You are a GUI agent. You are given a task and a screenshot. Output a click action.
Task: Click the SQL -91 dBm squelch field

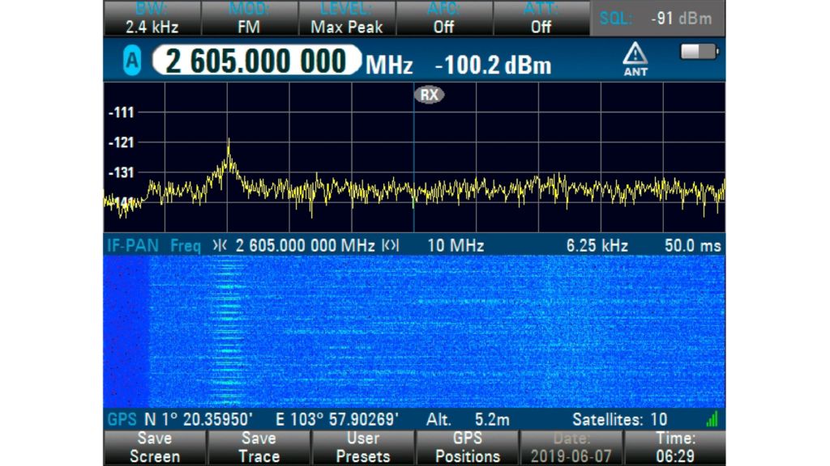coord(657,18)
